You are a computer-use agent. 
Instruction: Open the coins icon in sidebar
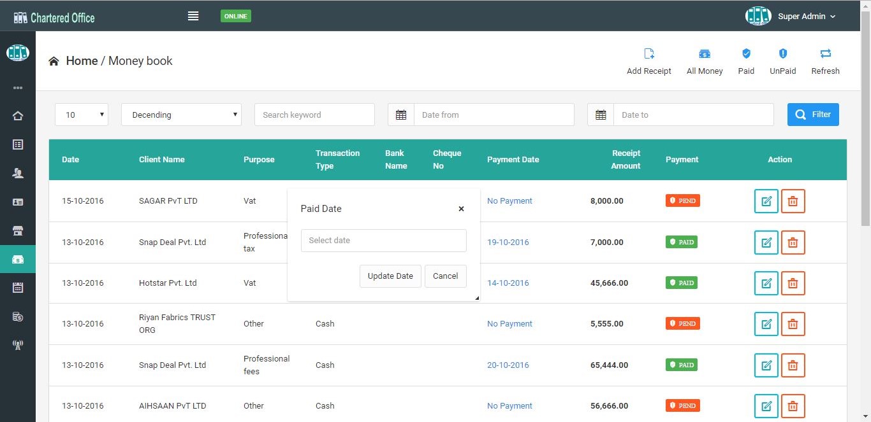tap(18, 316)
